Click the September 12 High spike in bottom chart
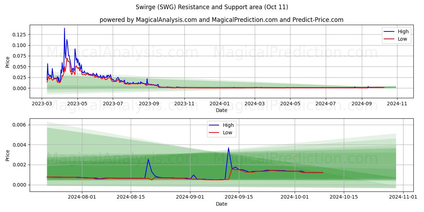Screen dimensions: 424x212 228,148
